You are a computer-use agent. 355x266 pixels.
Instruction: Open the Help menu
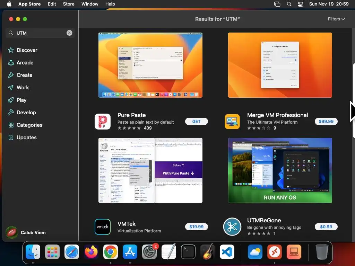(x=110, y=4)
